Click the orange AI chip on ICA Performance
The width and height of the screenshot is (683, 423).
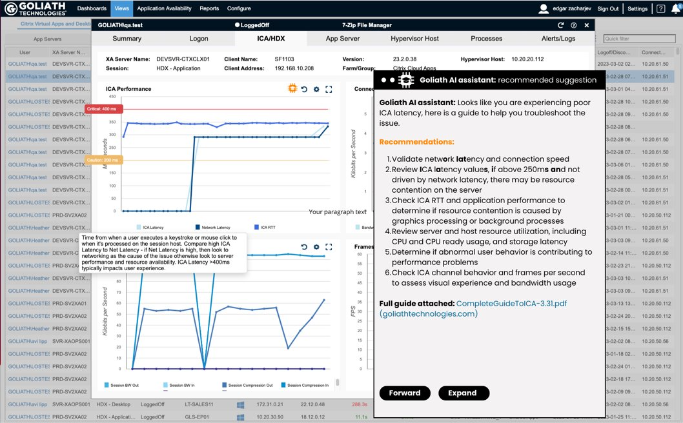(x=292, y=88)
